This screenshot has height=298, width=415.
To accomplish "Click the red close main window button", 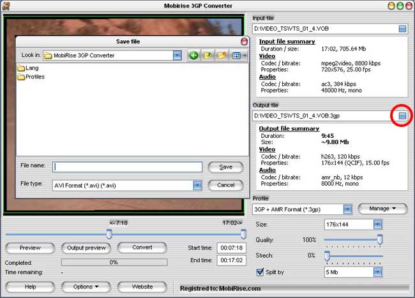I will (x=409, y=6).
